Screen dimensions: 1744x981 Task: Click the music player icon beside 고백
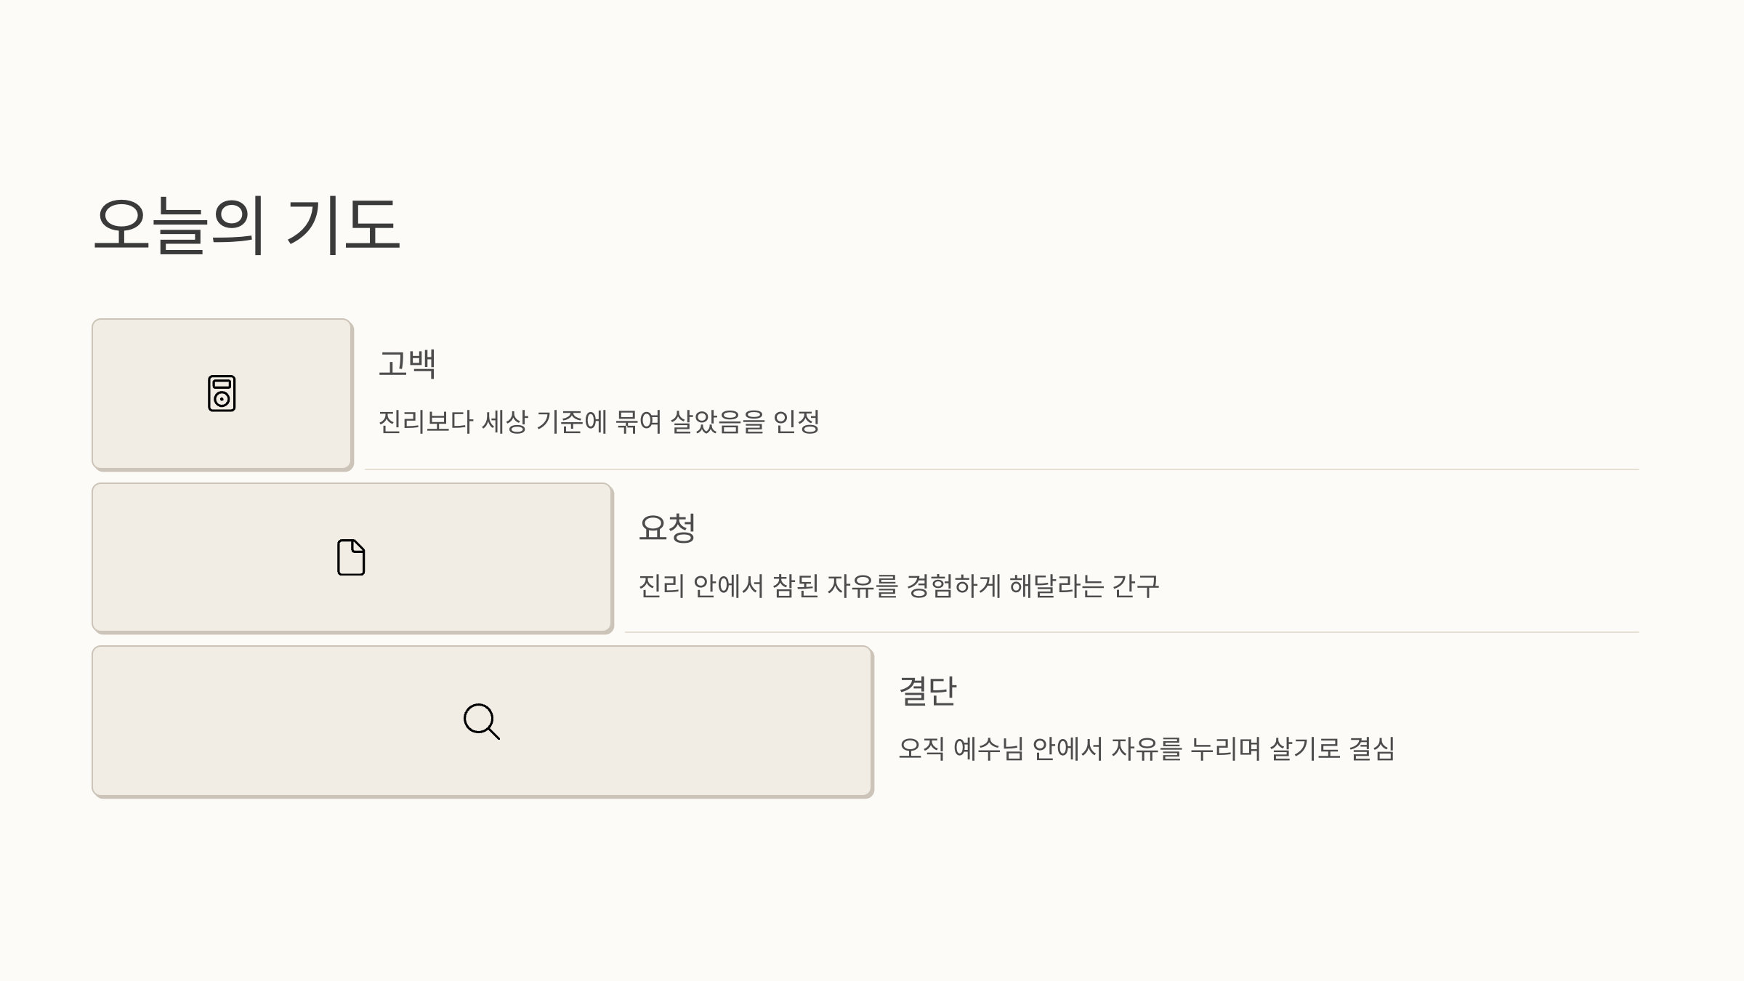222,393
